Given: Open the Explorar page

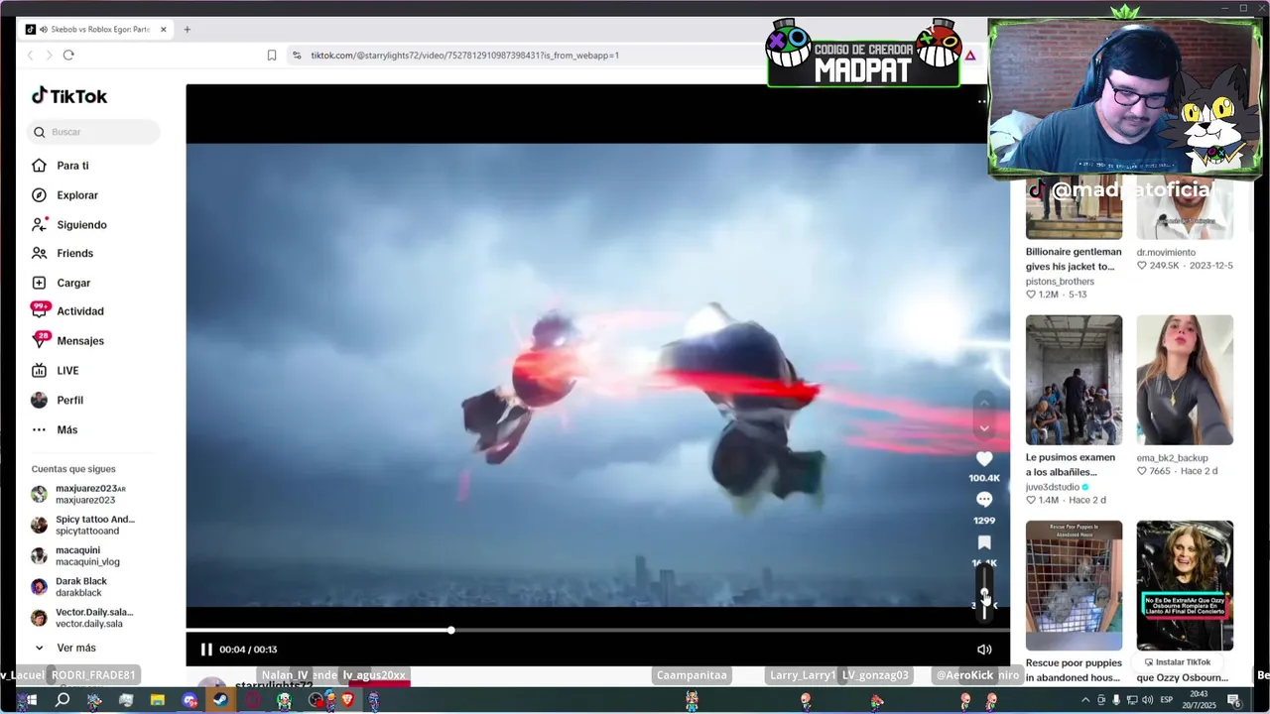Looking at the screenshot, I should click(76, 195).
